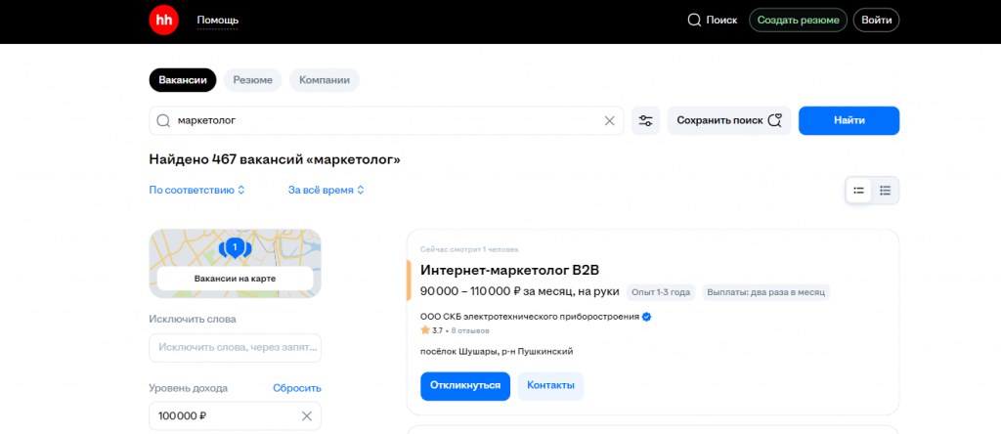Click the Найдено 467 вакансий heading
Viewport: 1001px width, 434px height.
pyautogui.click(x=275, y=159)
